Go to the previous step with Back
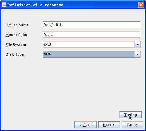The height and width of the screenshot is (131, 146). coord(85,125)
